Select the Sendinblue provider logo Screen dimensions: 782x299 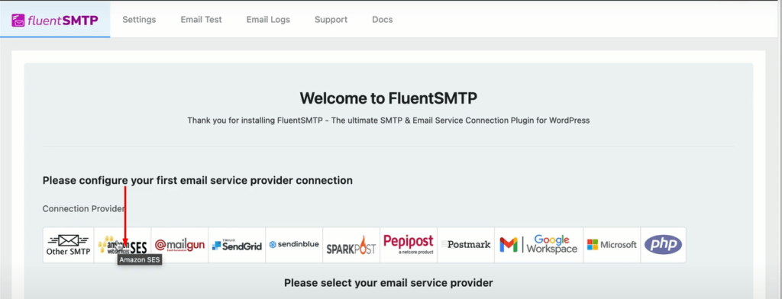294,245
